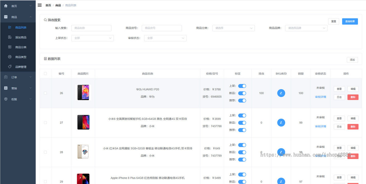Delete product 26 with 删除 button

coord(353,97)
